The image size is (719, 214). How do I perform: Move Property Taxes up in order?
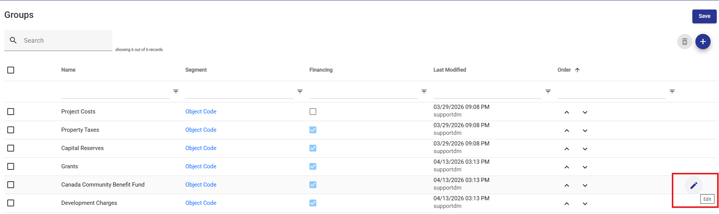567,131
